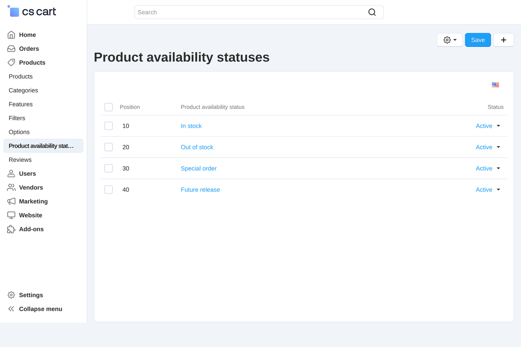Open Options in sidebar
This screenshot has width=521, height=347.
point(19,132)
